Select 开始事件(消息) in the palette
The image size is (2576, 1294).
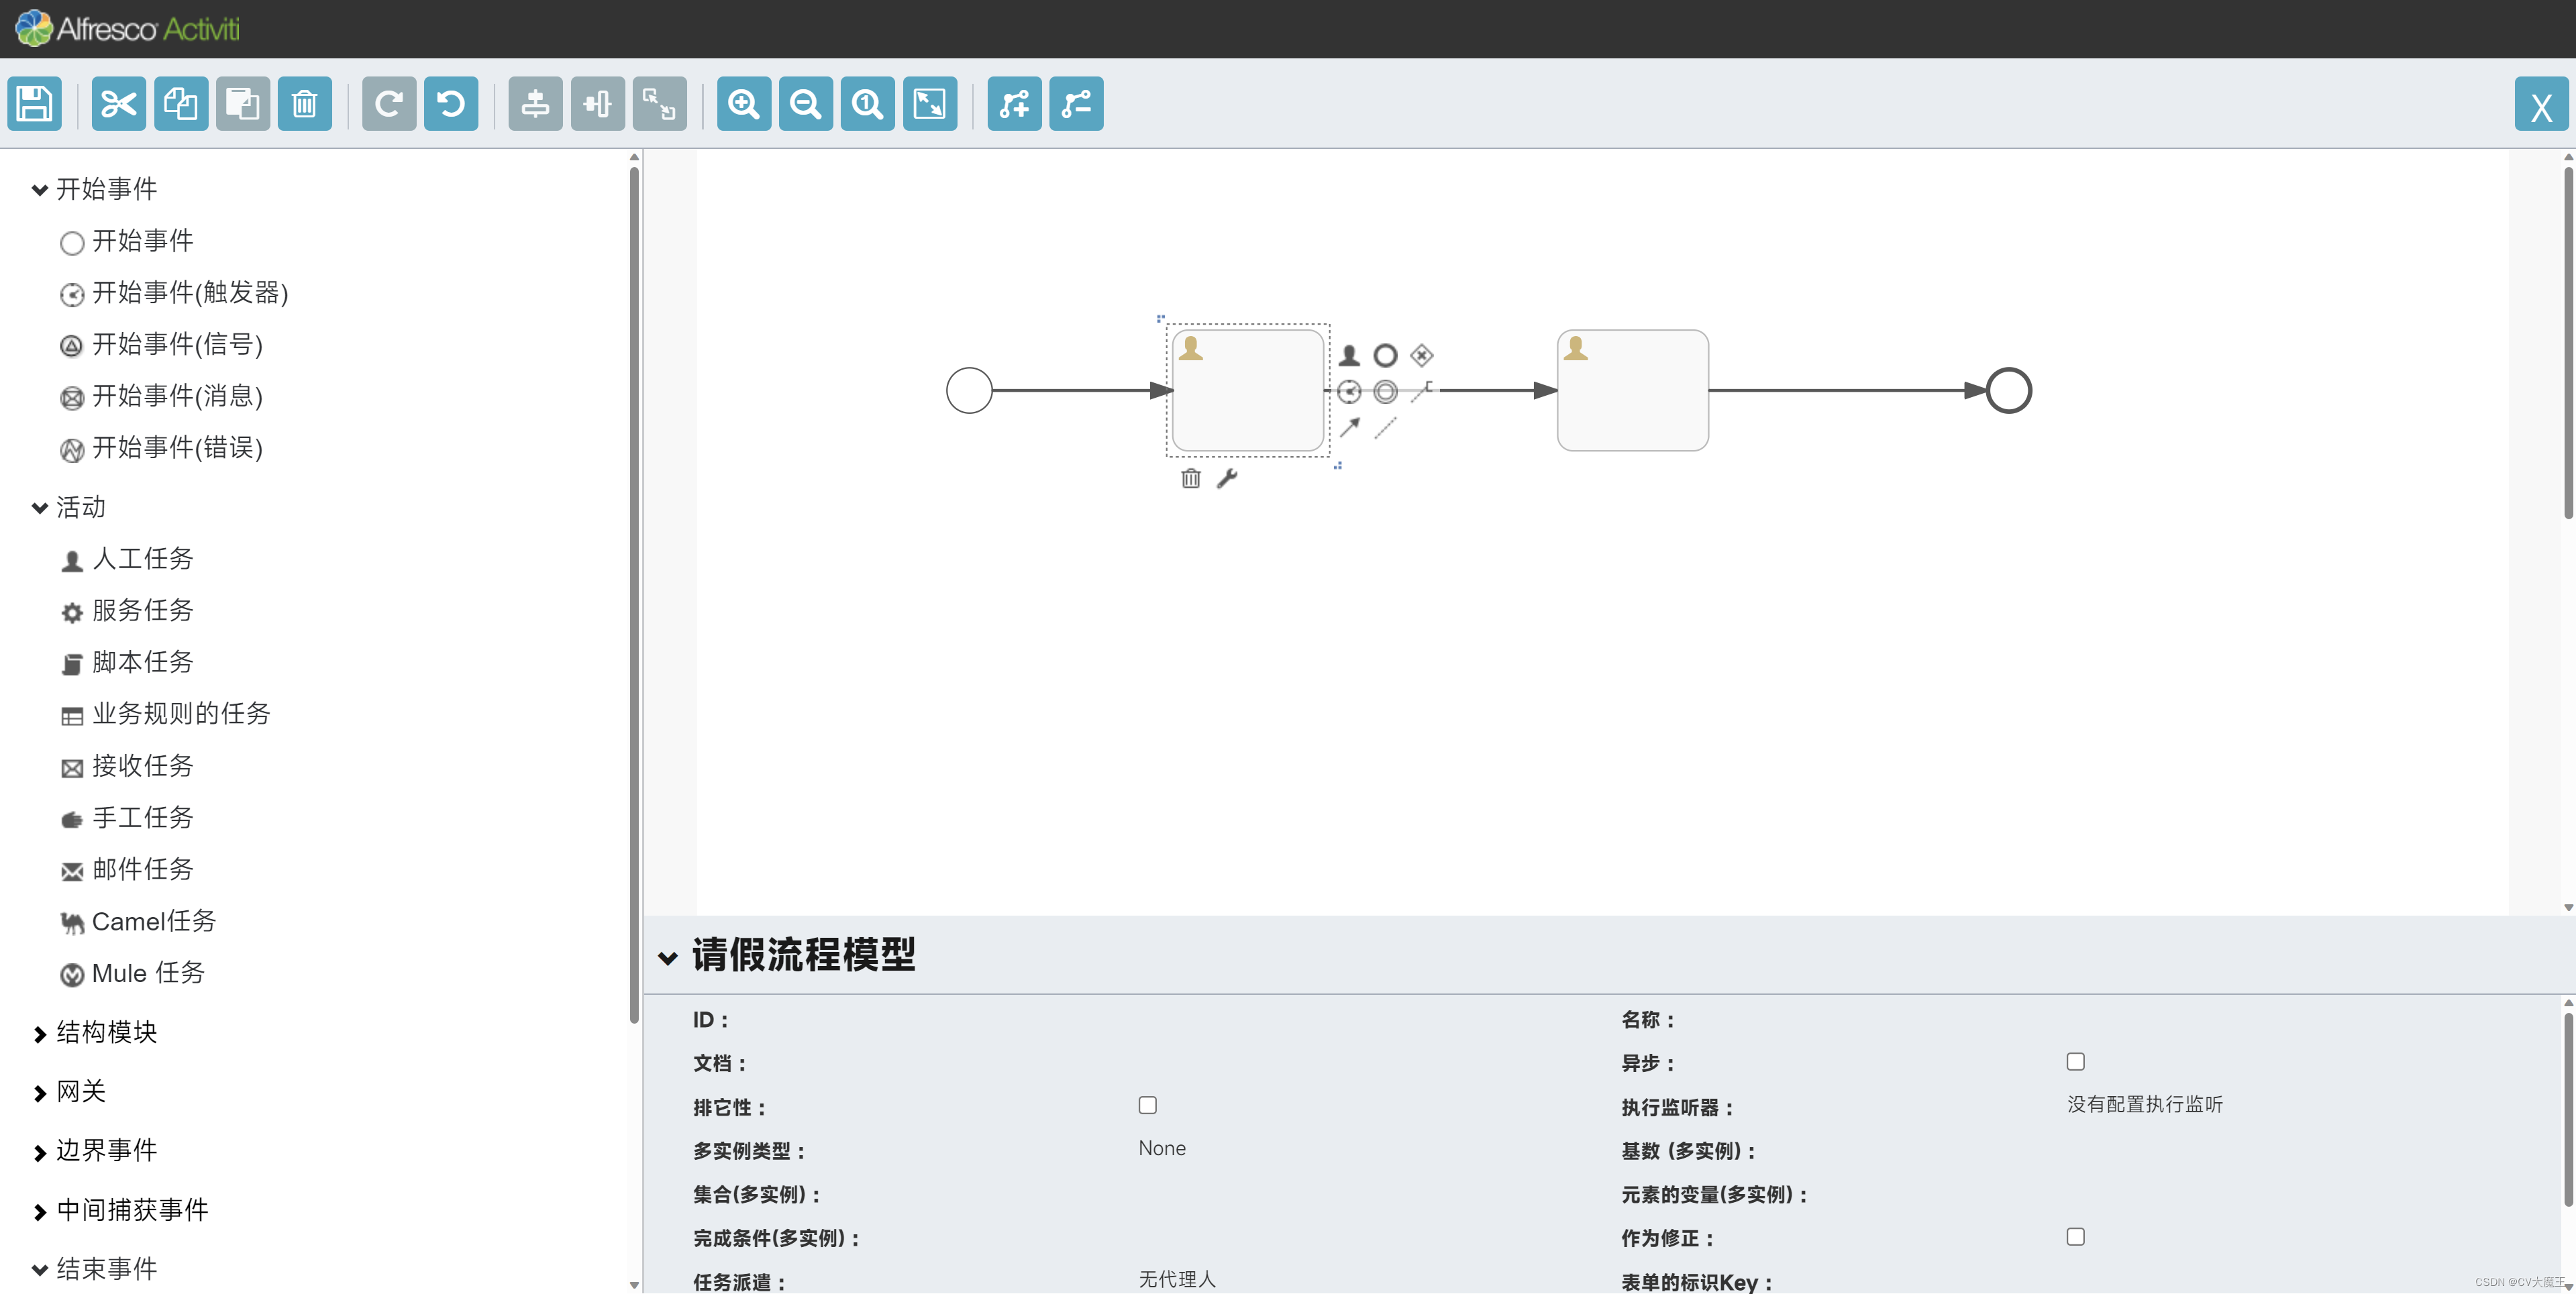tap(161, 396)
